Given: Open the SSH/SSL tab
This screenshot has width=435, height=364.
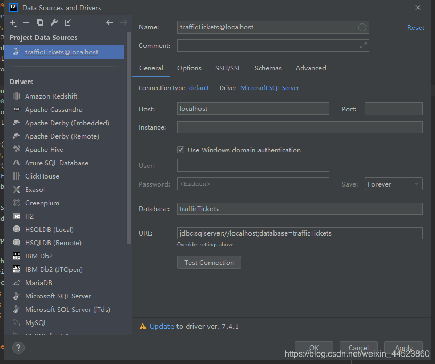Looking at the screenshot, I should pos(228,68).
